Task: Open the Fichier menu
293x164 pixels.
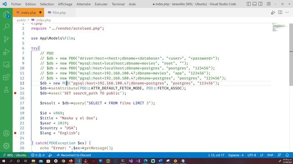Action: (x=16, y=4)
